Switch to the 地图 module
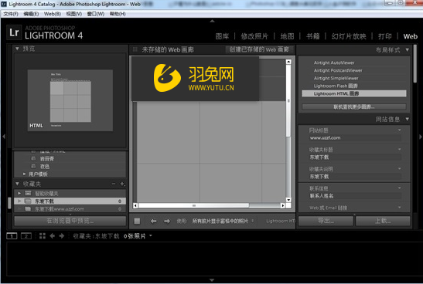Viewport: 423px width, 284px height. (x=287, y=36)
